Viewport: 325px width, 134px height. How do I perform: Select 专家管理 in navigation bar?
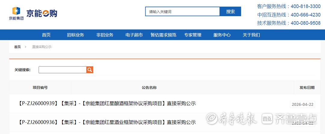point(193,35)
